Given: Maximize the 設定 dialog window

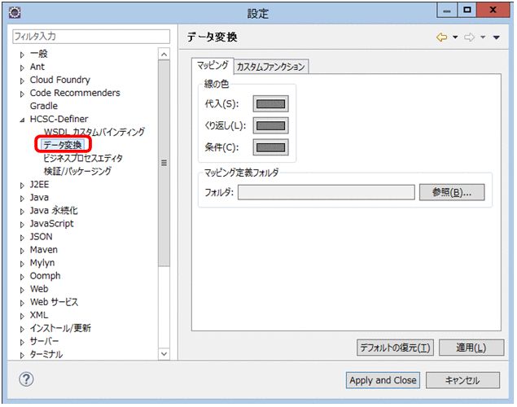Looking at the screenshot, I should point(467,11).
